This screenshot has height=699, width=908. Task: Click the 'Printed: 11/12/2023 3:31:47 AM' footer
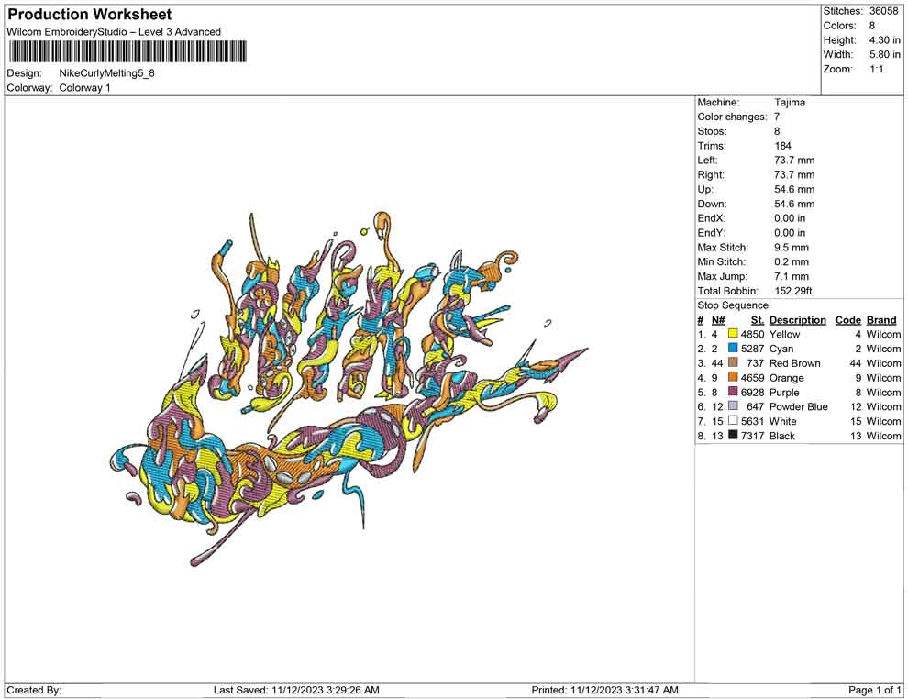[x=604, y=690]
